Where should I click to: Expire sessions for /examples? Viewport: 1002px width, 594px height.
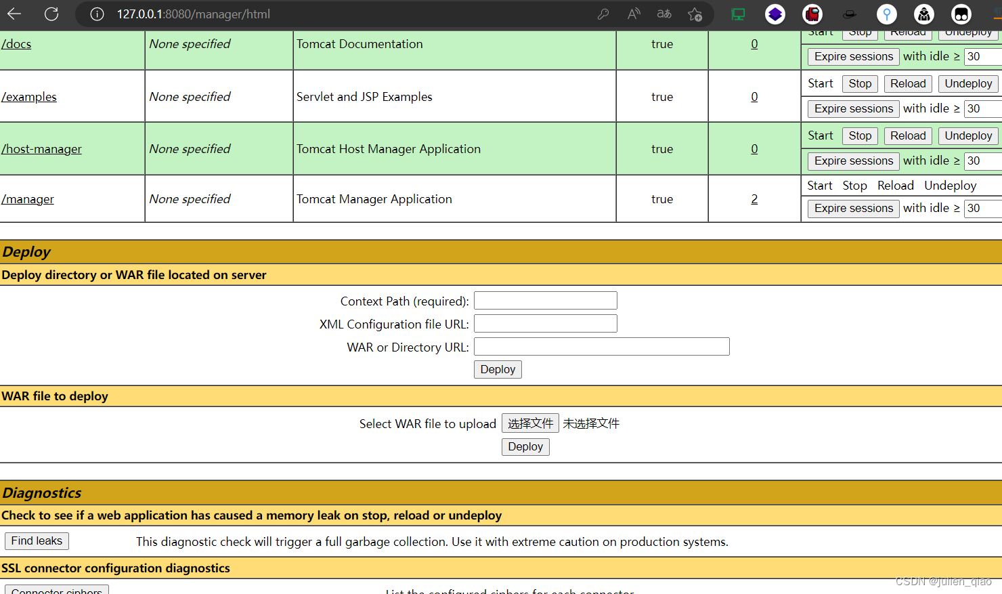pyautogui.click(x=854, y=108)
